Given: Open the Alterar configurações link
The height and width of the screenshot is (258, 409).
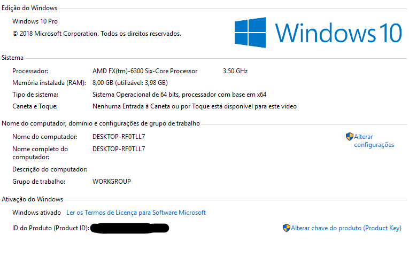Looking at the screenshot, I should tap(374, 140).
